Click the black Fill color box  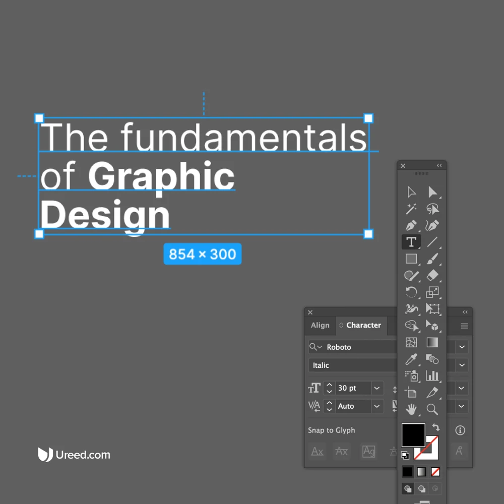413,435
